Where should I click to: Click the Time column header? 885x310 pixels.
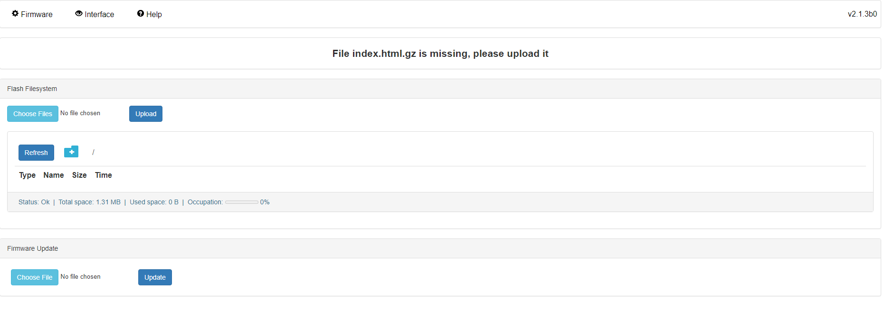[x=104, y=175]
